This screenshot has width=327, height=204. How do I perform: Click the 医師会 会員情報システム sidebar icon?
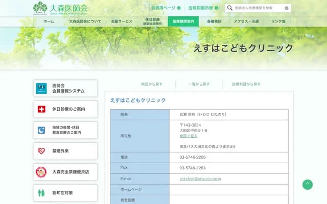[x=41, y=88]
